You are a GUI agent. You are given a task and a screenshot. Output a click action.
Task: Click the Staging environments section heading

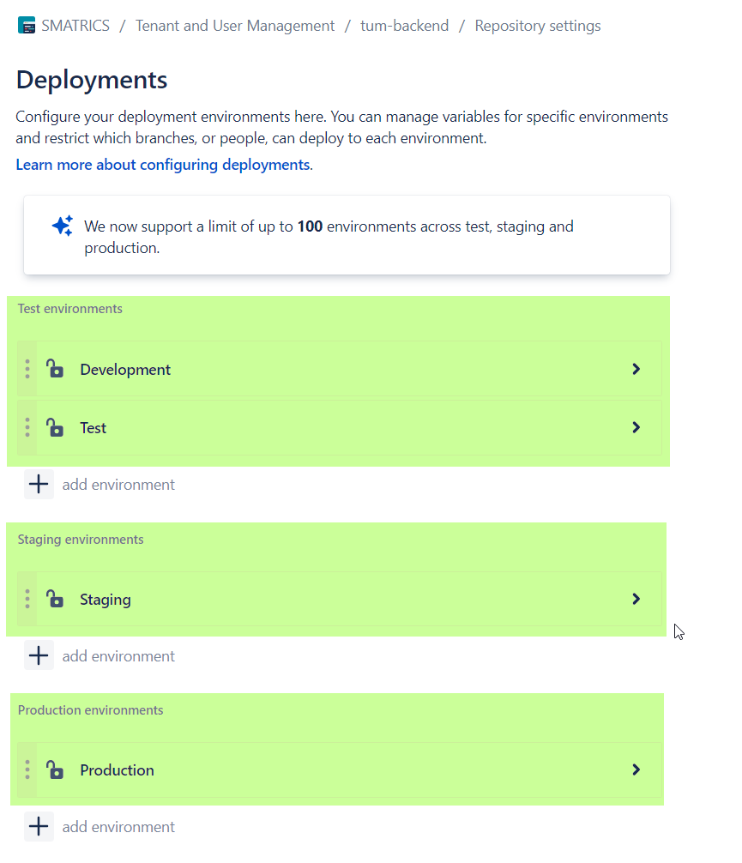[x=81, y=540]
